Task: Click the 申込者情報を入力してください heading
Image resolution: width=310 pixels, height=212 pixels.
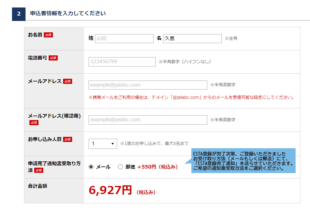Action: pyautogui.click(x=68, y=13)
